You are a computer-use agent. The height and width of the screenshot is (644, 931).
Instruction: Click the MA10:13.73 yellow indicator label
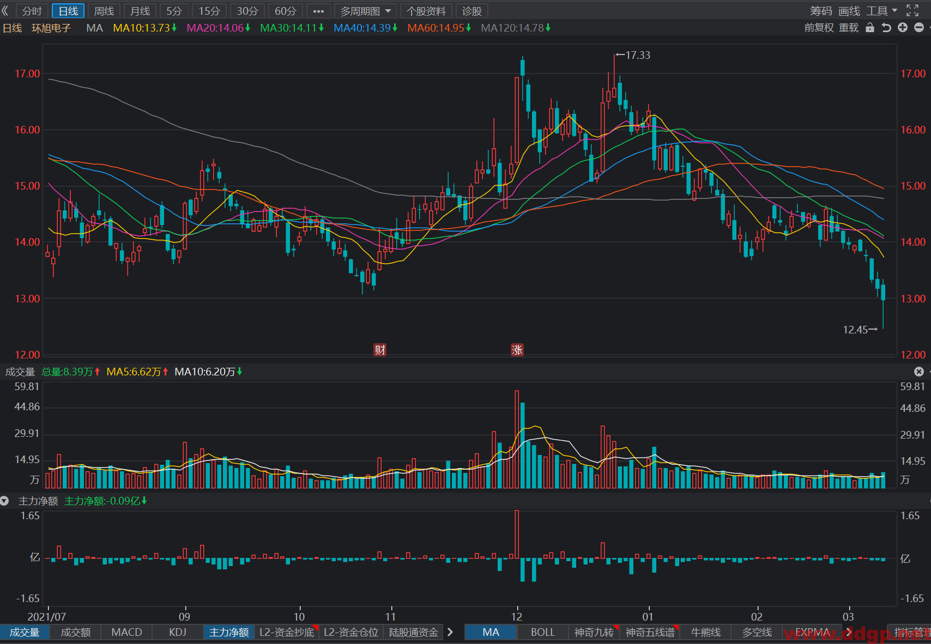click(145, 28)
